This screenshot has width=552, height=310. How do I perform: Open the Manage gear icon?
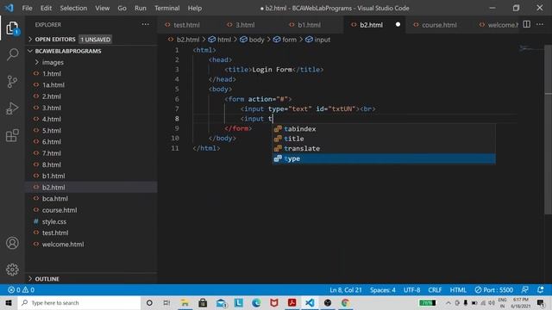(12, 270)
